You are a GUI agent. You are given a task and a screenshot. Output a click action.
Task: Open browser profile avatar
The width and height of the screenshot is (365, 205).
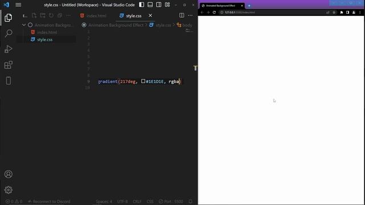click(354, 13)
